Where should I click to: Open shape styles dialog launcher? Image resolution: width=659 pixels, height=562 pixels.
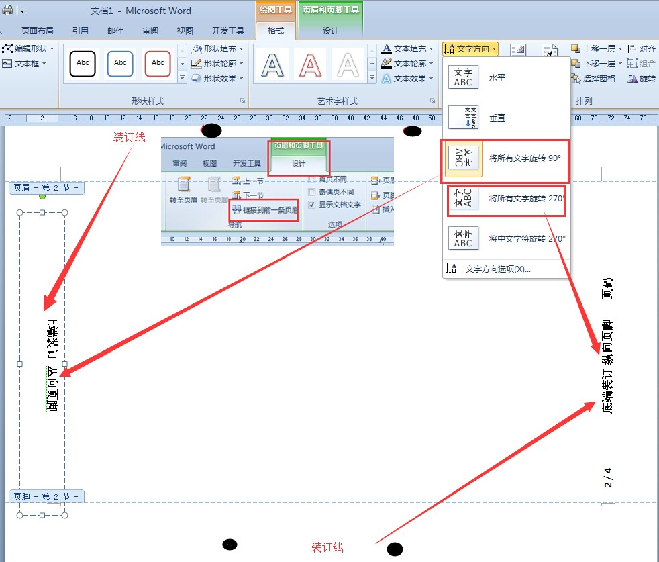[242, 101]
